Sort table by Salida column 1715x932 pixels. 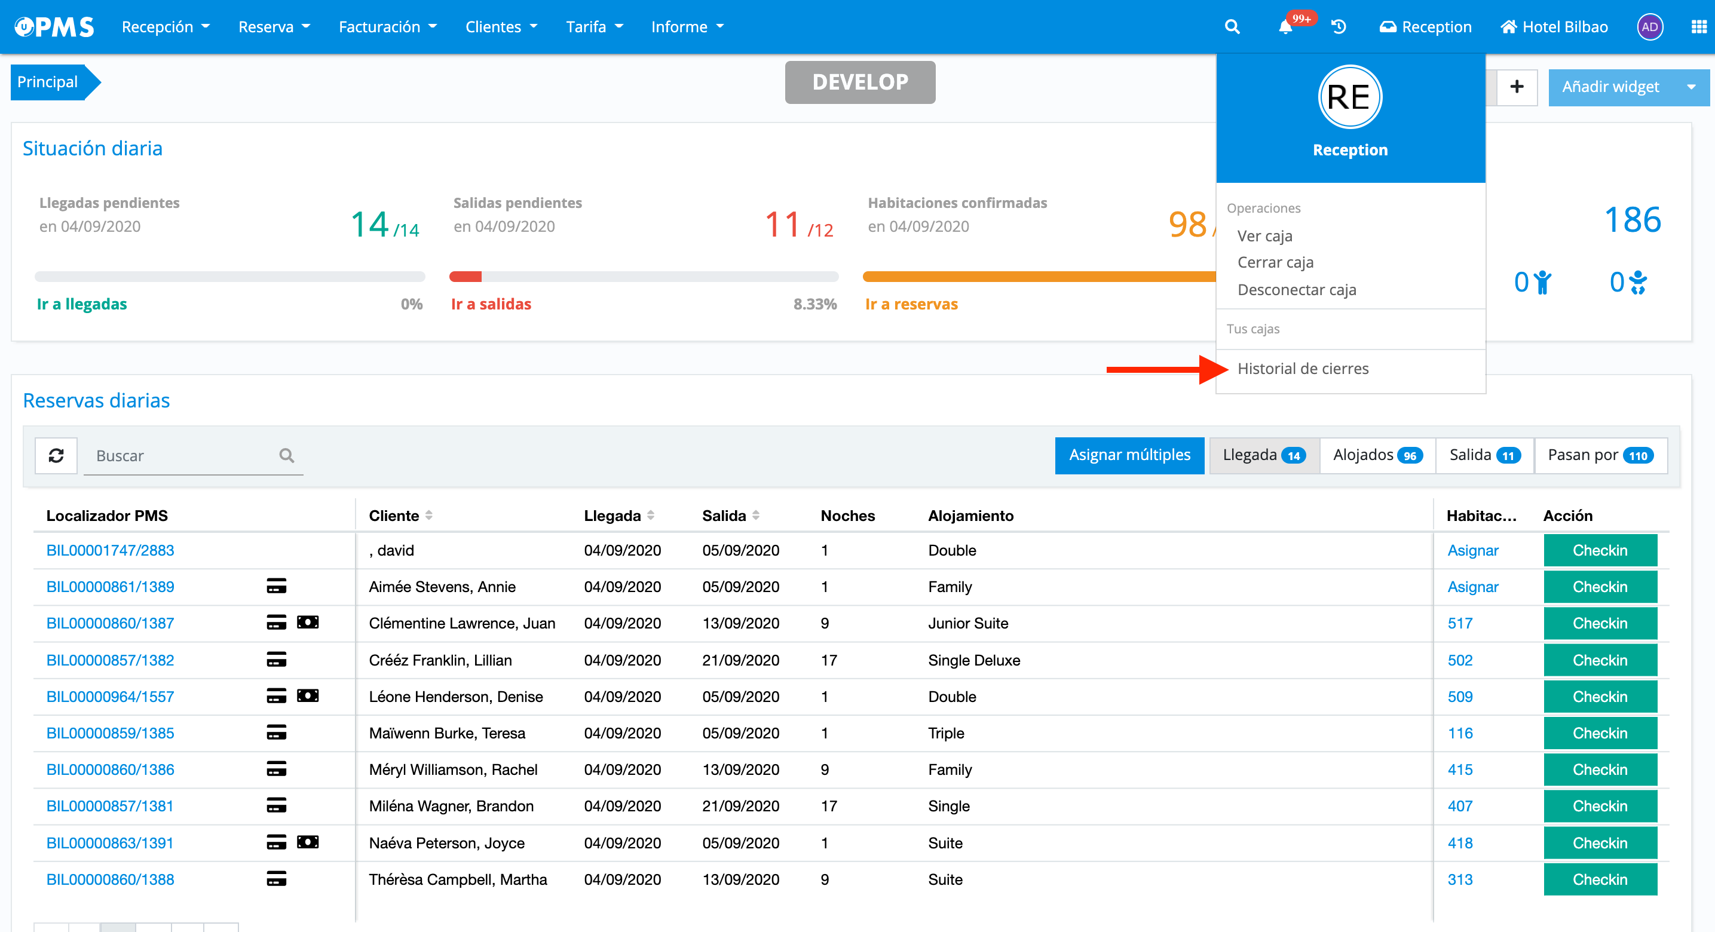click(x=756, y=515)
